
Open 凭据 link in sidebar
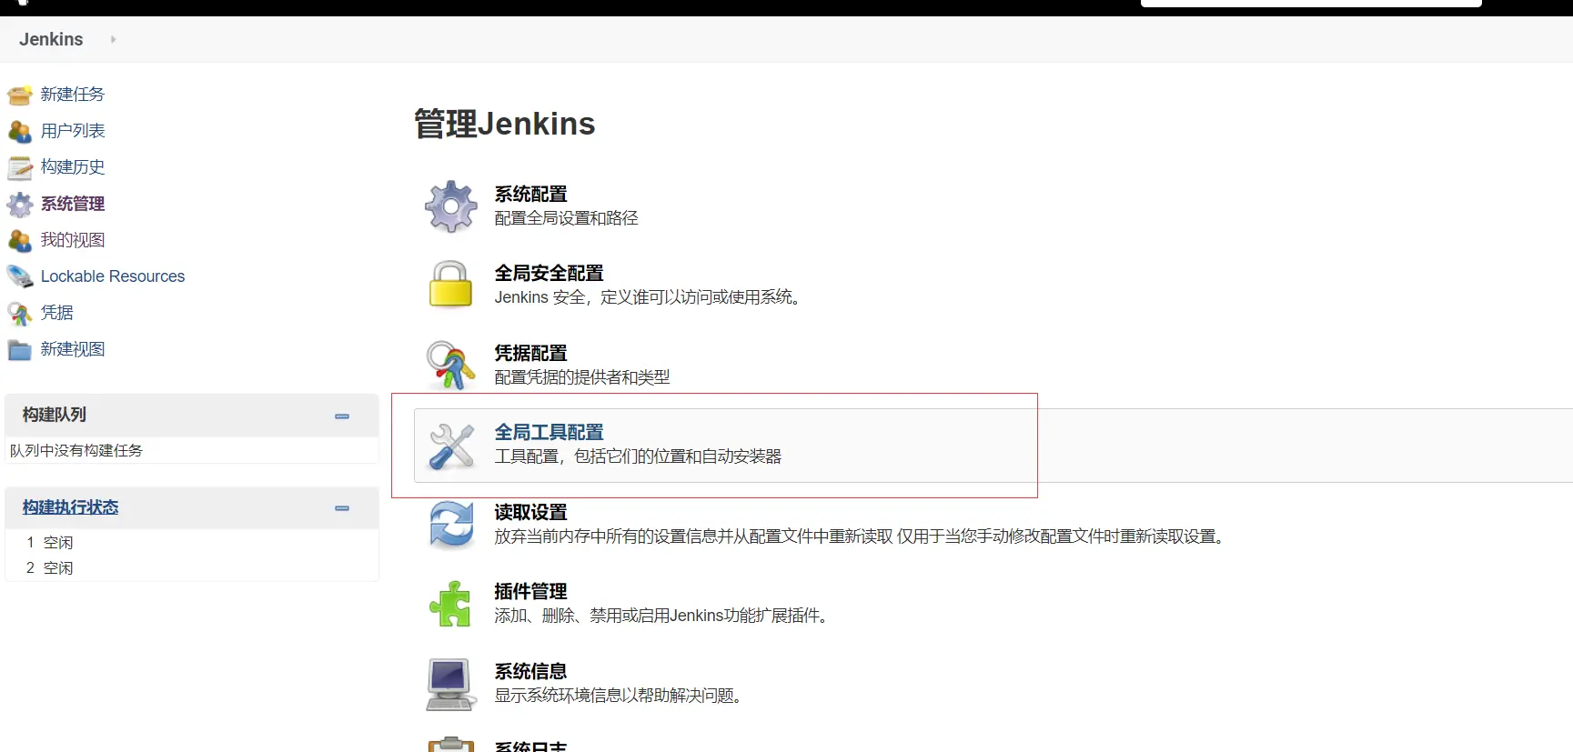tap(57, 313)
